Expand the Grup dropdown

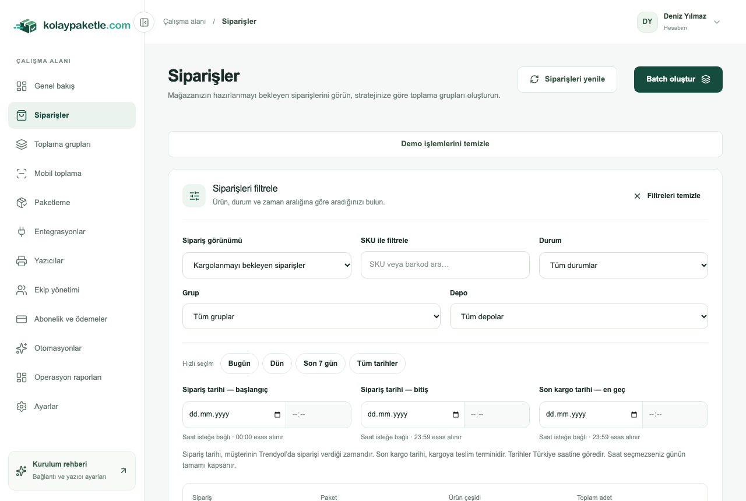[x=311, y=316]
